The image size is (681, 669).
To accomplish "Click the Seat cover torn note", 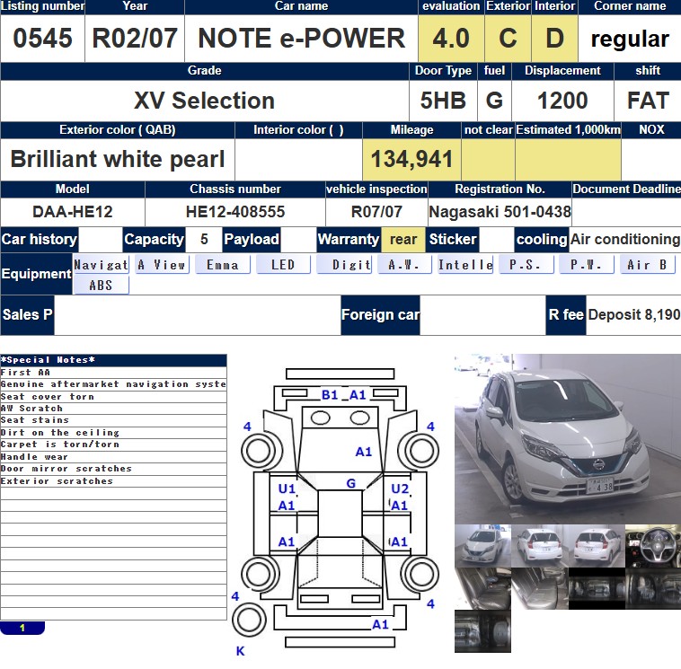I will (x=113, y=396).
